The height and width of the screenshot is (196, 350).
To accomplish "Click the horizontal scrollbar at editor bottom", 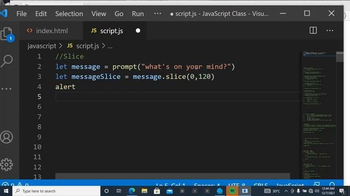I will 173,176.
